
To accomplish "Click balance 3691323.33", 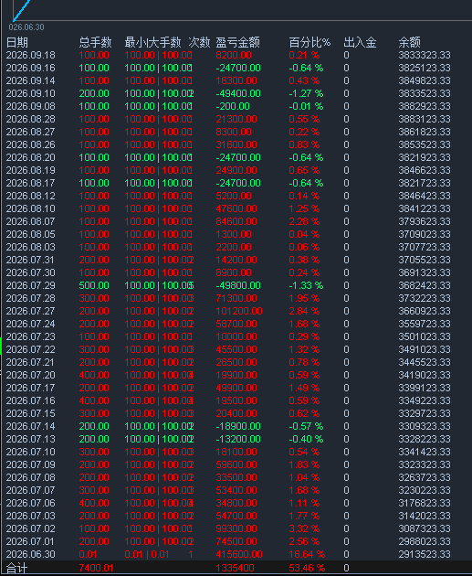I will pos(425,272).
